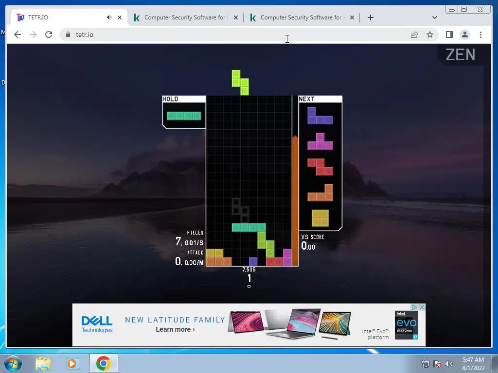
Task: Open the AdChoices info icon
Action: (x=414, y=307)
